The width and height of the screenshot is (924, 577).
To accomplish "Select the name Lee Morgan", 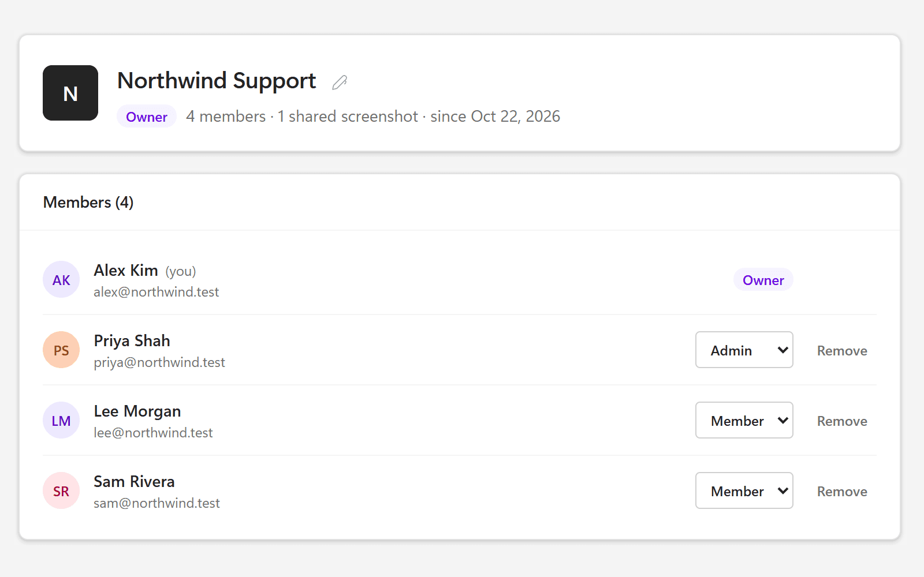I will [x=137, y=411].
